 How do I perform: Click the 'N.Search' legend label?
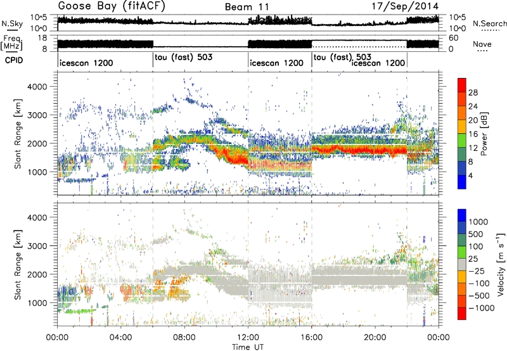(489, 23)
